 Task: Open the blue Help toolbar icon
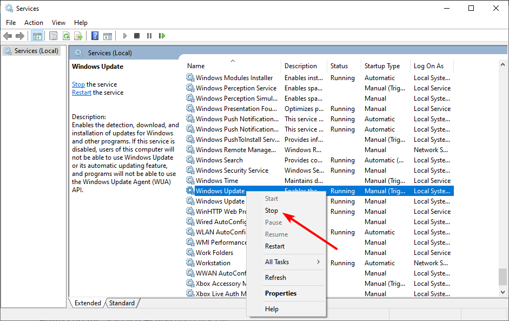pos(95,36)
